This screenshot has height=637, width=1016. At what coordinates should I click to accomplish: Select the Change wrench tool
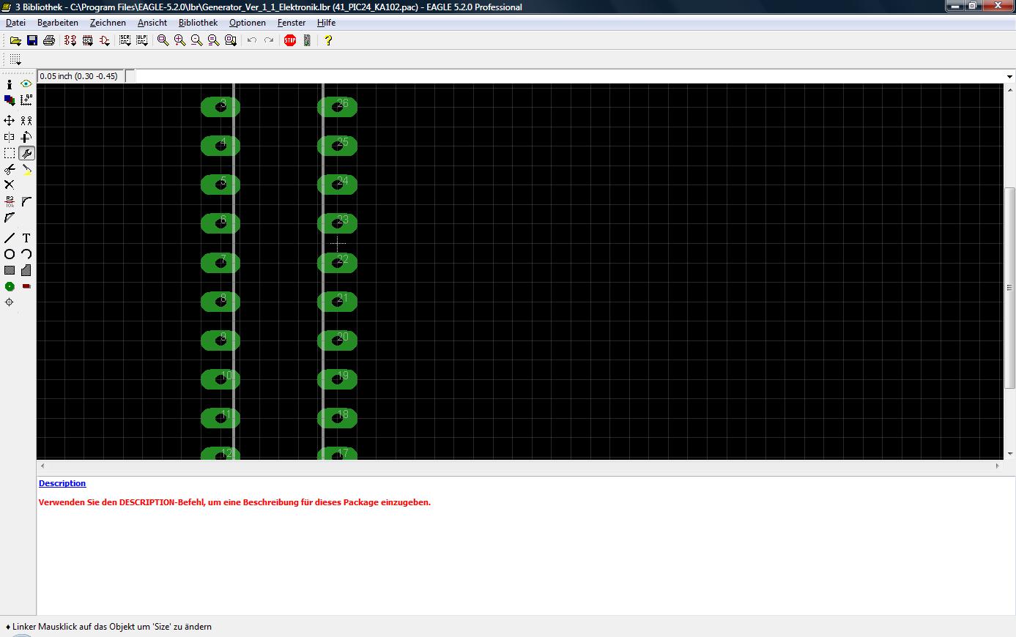click(x=26, y=153)
